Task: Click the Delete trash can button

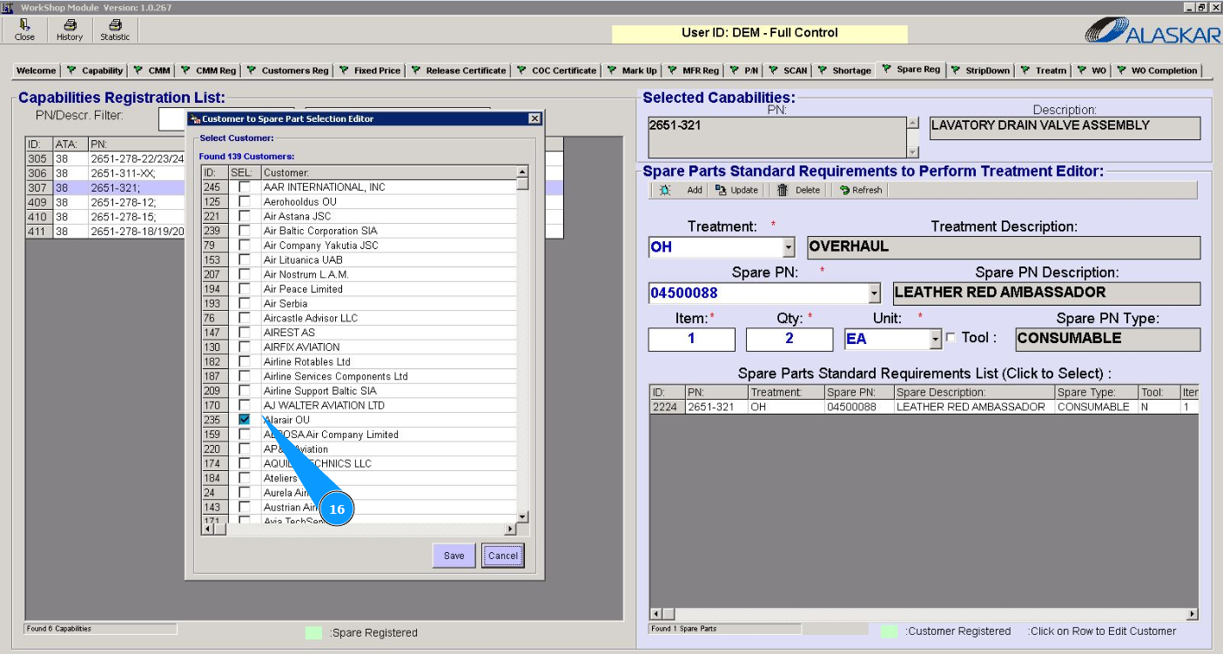Action: (x=798, y=190)
